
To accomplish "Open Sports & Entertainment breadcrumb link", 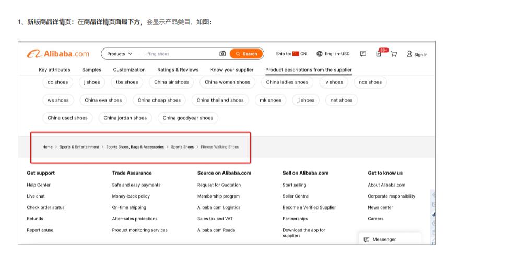I will tap(79, 147).
